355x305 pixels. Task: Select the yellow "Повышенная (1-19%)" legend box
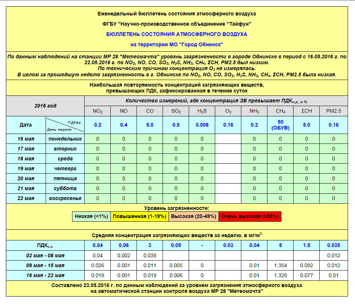click(x=139, y=217)
